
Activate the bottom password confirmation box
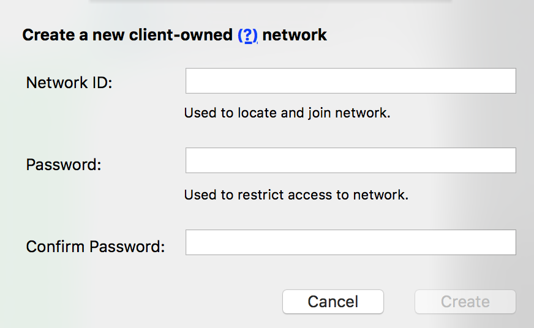(x=350, y=242)
